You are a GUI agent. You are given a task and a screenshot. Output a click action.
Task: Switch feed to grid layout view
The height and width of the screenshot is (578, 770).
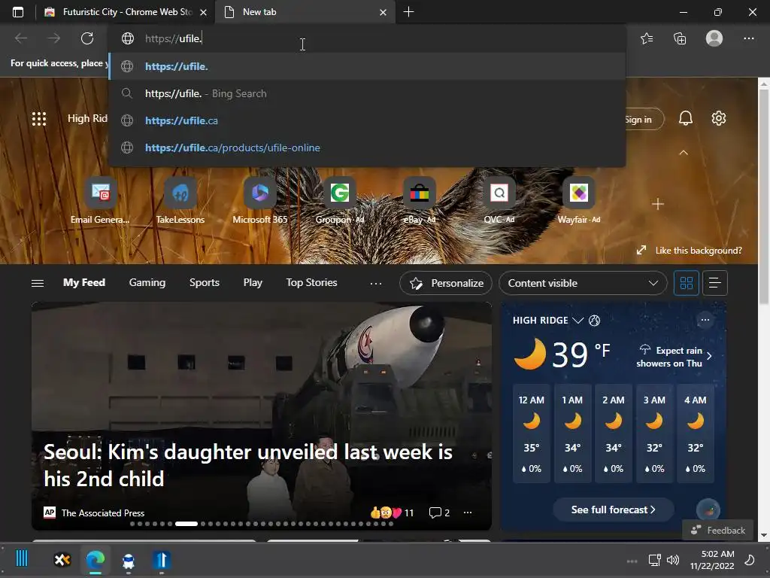coord(686,283)
